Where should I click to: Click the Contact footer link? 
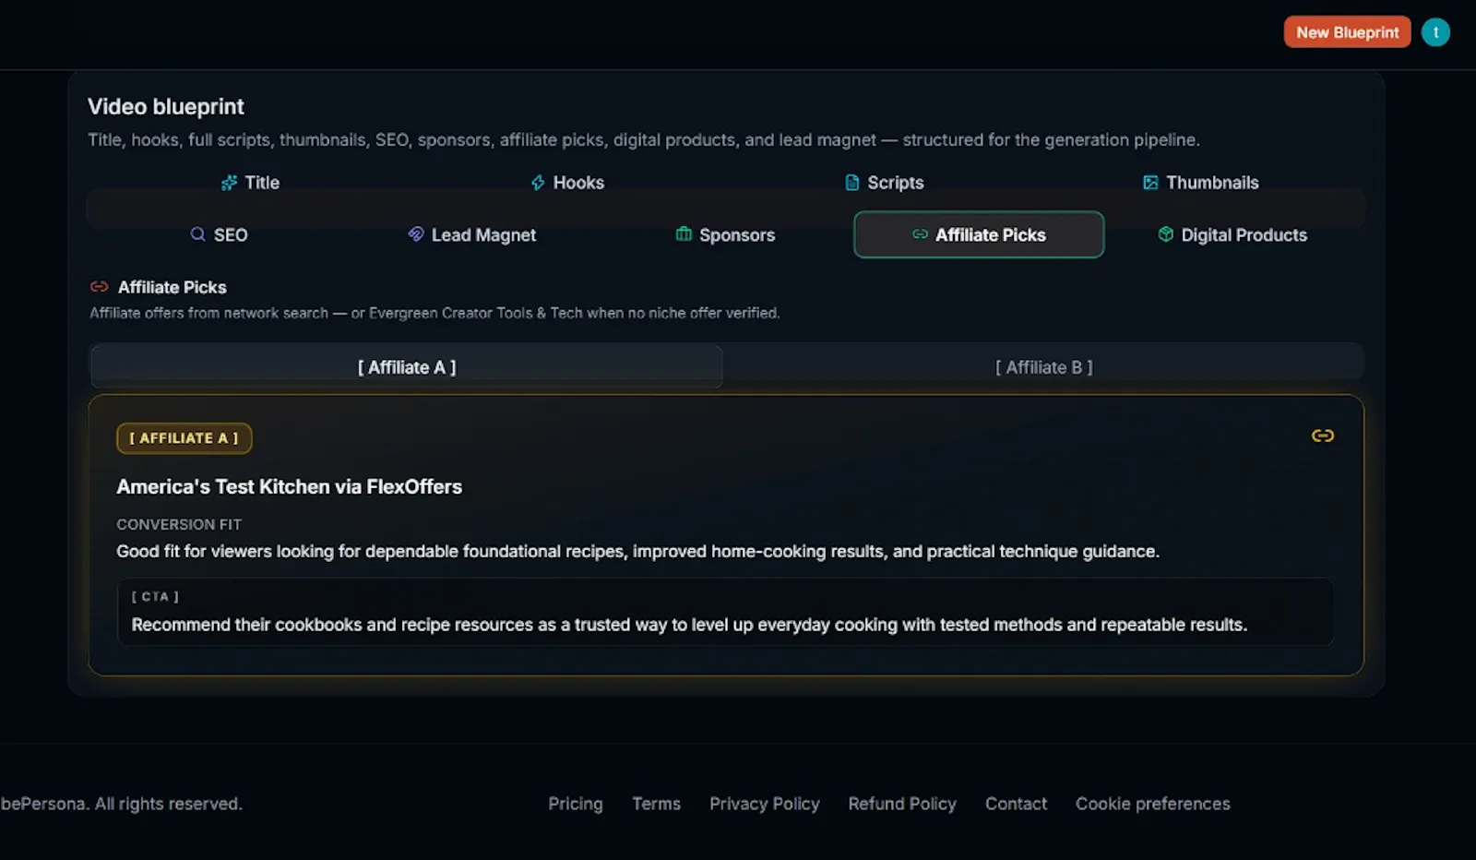pos(1016,804)
